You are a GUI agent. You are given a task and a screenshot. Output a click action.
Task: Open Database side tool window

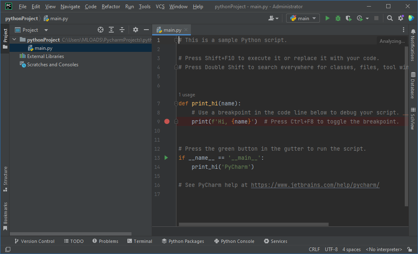tap(413, 85)
